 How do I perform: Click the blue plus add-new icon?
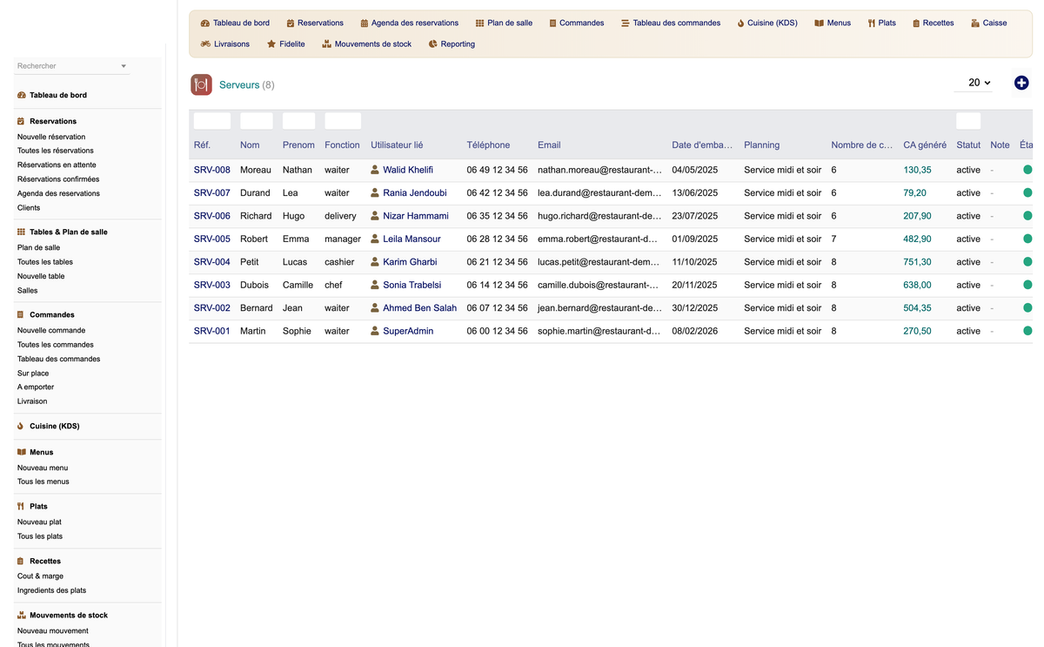1021,83
